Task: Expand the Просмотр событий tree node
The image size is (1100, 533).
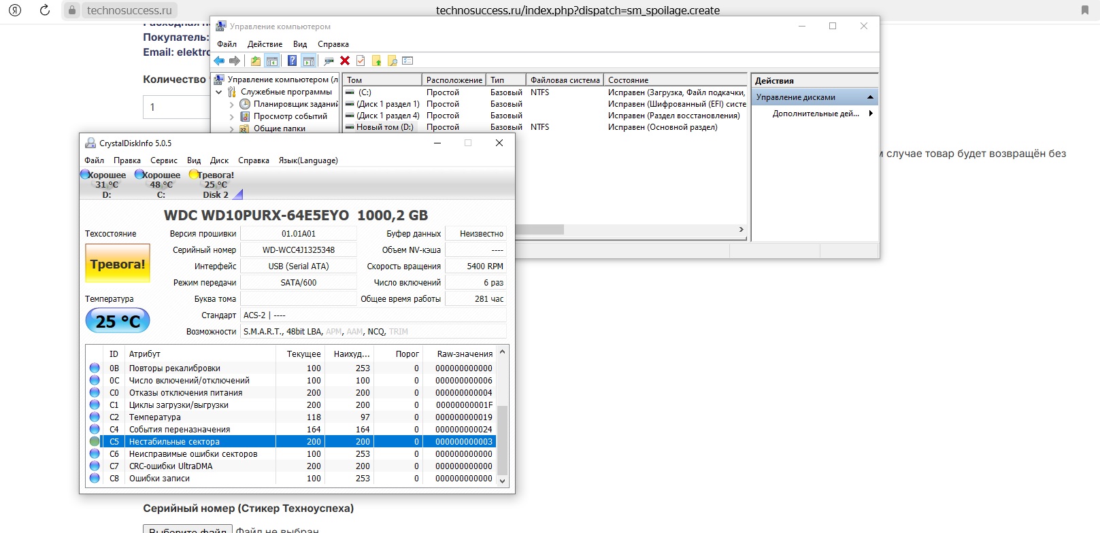Action: tap(231, 117)
